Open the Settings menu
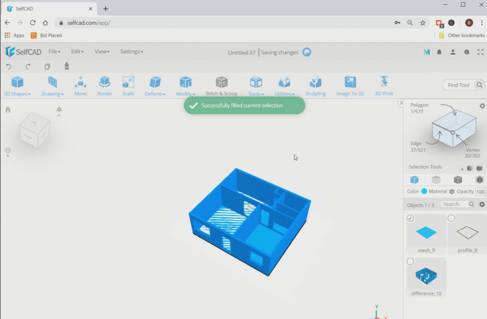487x319 pixels. tap(131, 51)
